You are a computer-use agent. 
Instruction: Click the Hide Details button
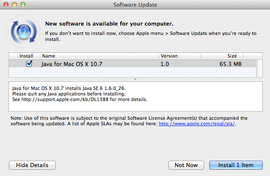pos(32,165)
